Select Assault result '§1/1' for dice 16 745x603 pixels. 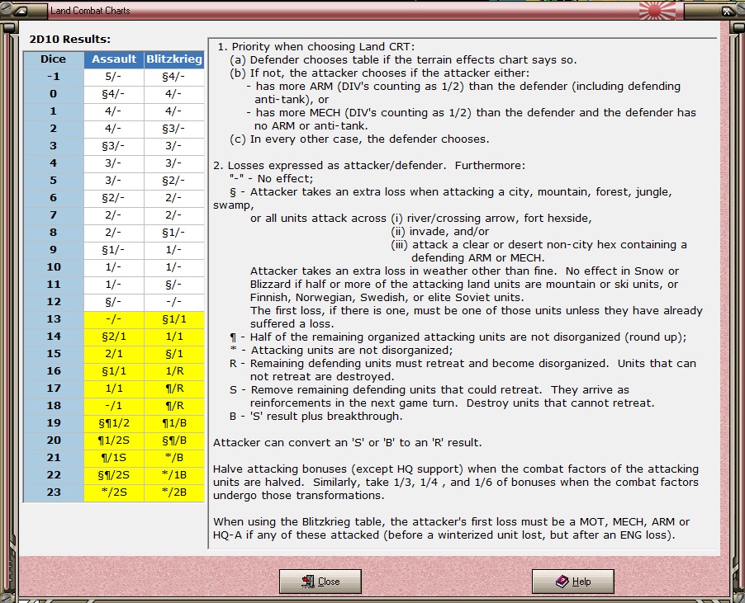pyautogui.click(x=114, y=371)
